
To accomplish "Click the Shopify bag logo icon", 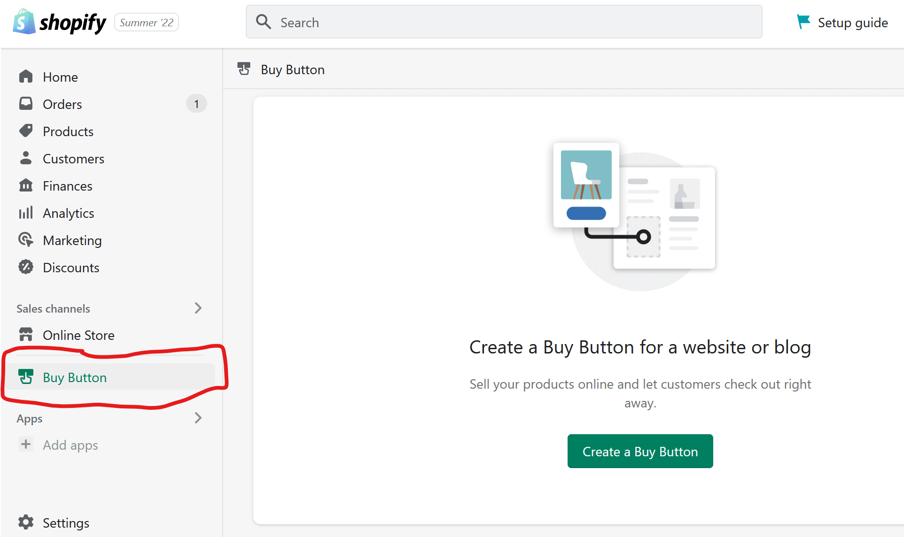I will pos(24,22).
